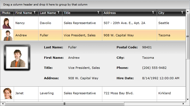Open the Last Name column filter icon
Viewport: 190px width, 106px height.
click(x=59, y=13)
